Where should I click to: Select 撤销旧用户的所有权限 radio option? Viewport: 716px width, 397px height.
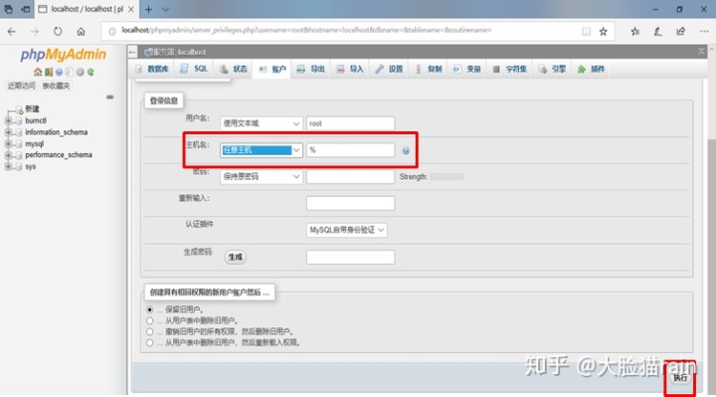click(x=149, y=331)
